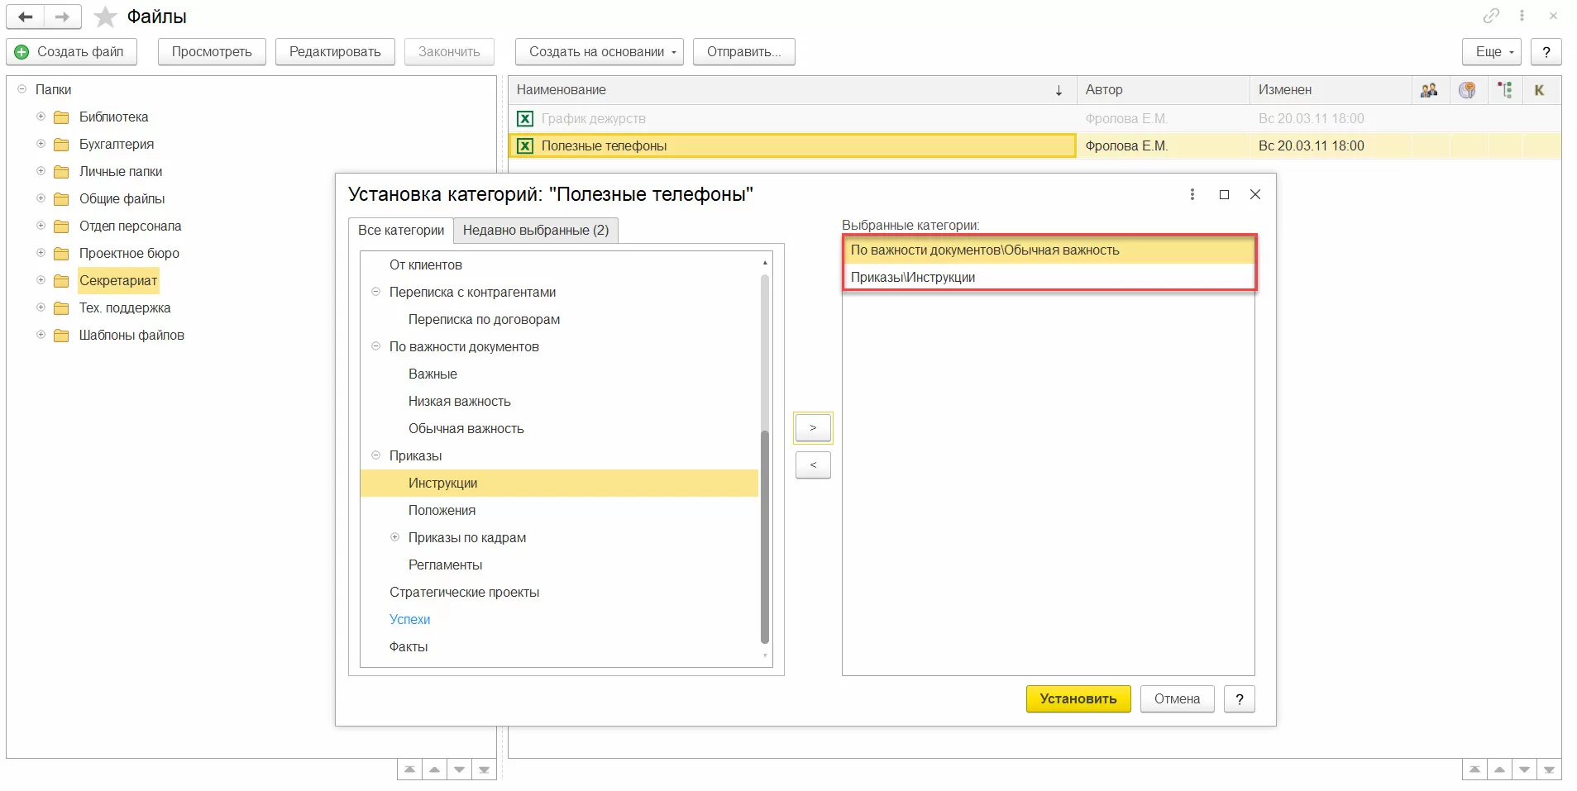Open three-dot menu in the category dialog
1577x791 pixels.
click(x=1192, y=194)
